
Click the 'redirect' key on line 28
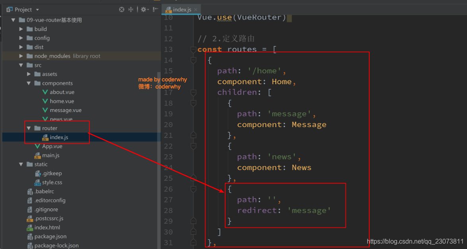coord(257,210)
